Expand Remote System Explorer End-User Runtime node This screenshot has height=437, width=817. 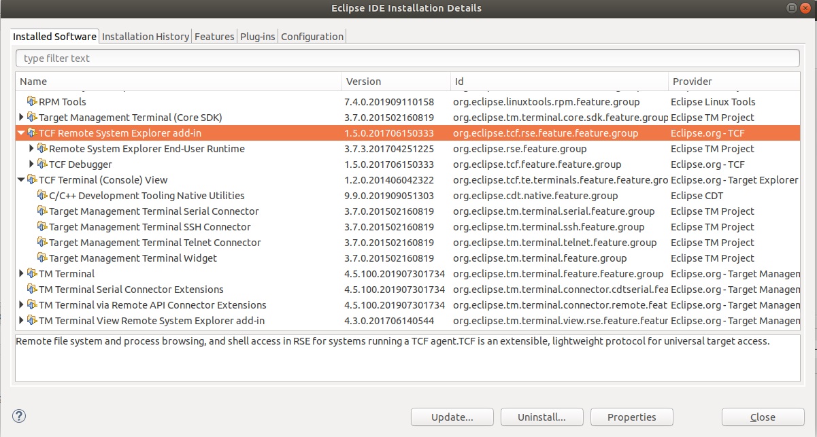tap(32, 149)
